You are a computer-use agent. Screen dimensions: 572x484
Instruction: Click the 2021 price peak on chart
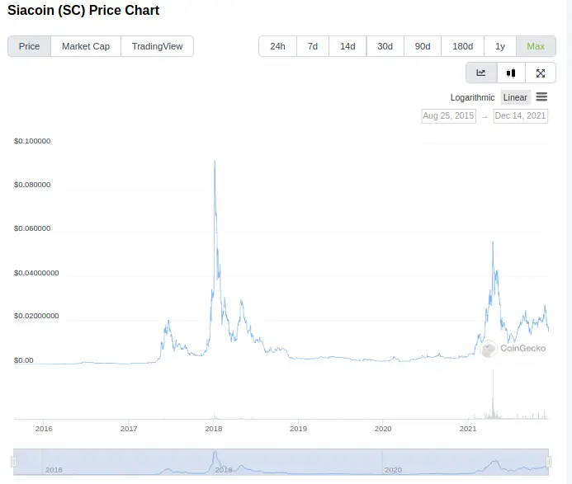(x=493, y=242)
